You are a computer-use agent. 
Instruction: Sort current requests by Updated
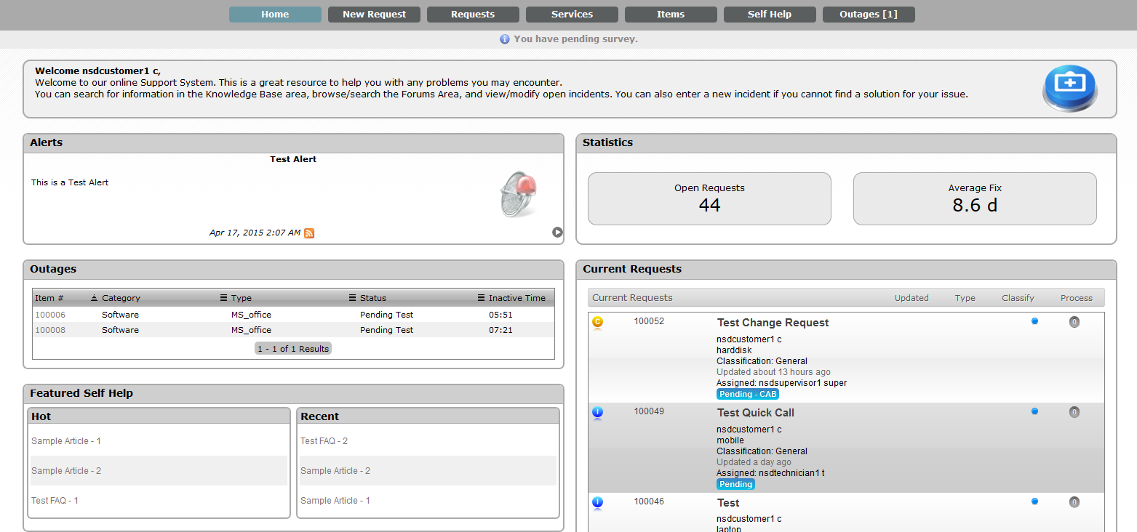911,298
